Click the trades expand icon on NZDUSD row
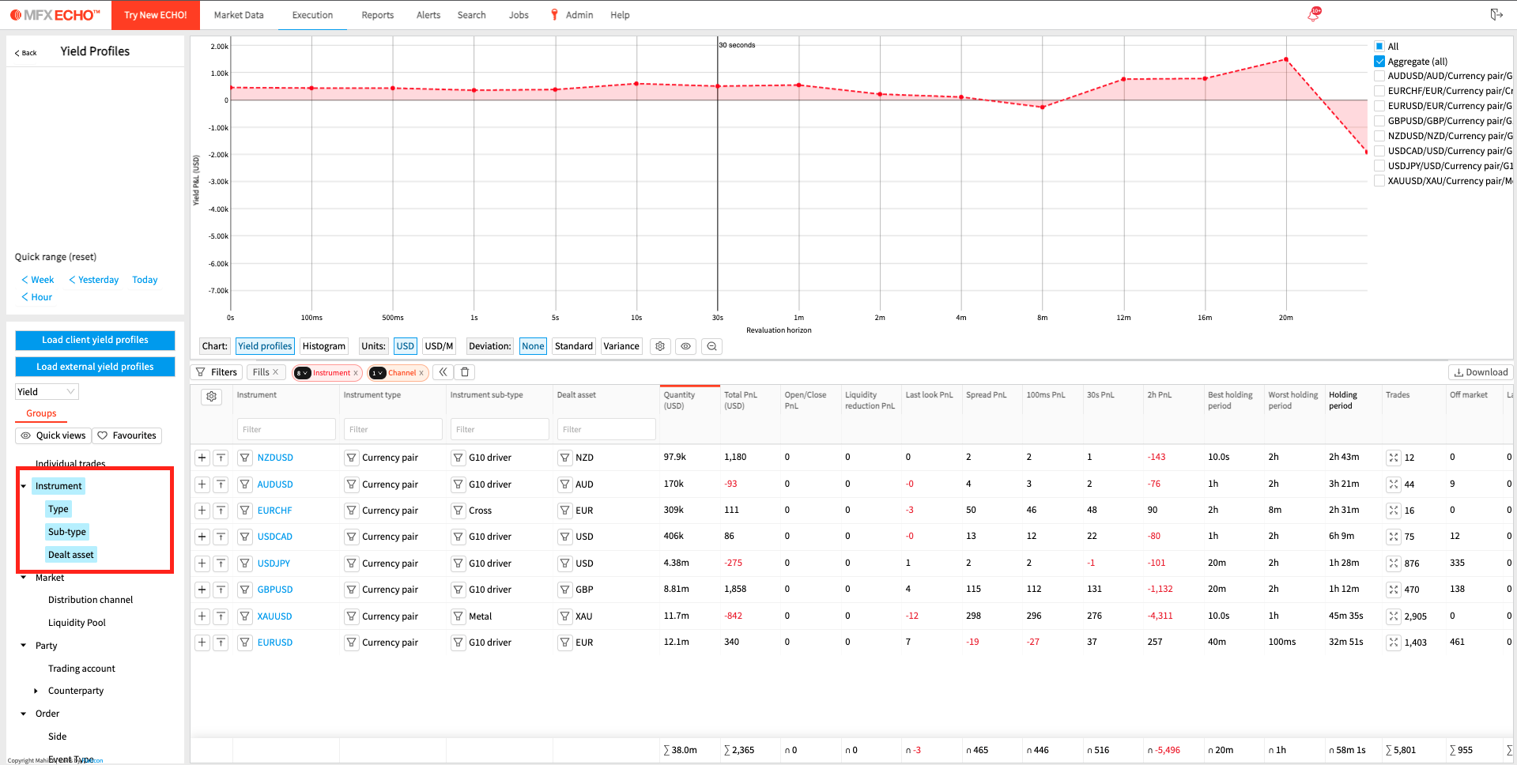 tap(1394, 458)
